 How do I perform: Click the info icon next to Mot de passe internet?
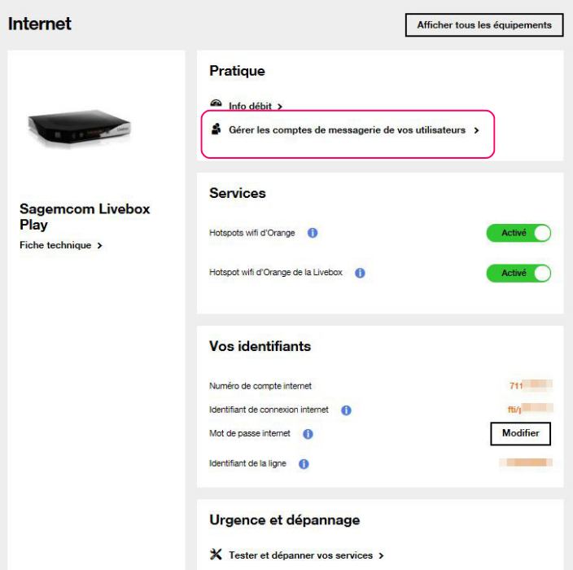[x=308, y=434]
